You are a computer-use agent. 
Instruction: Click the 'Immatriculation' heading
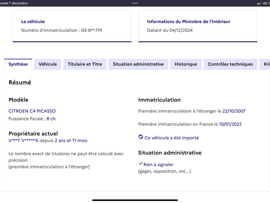tap(159, 100)
